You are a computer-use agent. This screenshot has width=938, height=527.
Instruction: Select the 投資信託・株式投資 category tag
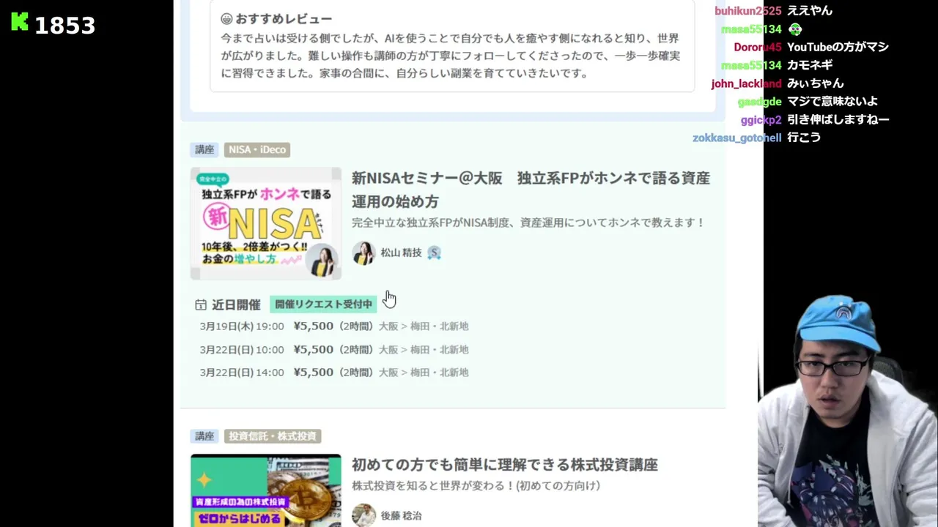click(x=273, y=436)
